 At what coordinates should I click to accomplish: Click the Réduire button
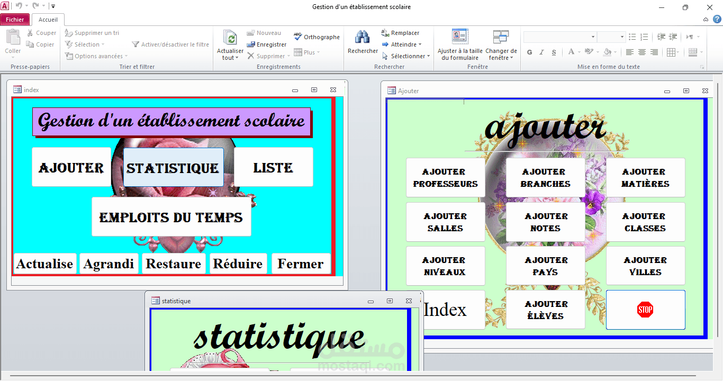pyautogui.click(x=238, y=264)
